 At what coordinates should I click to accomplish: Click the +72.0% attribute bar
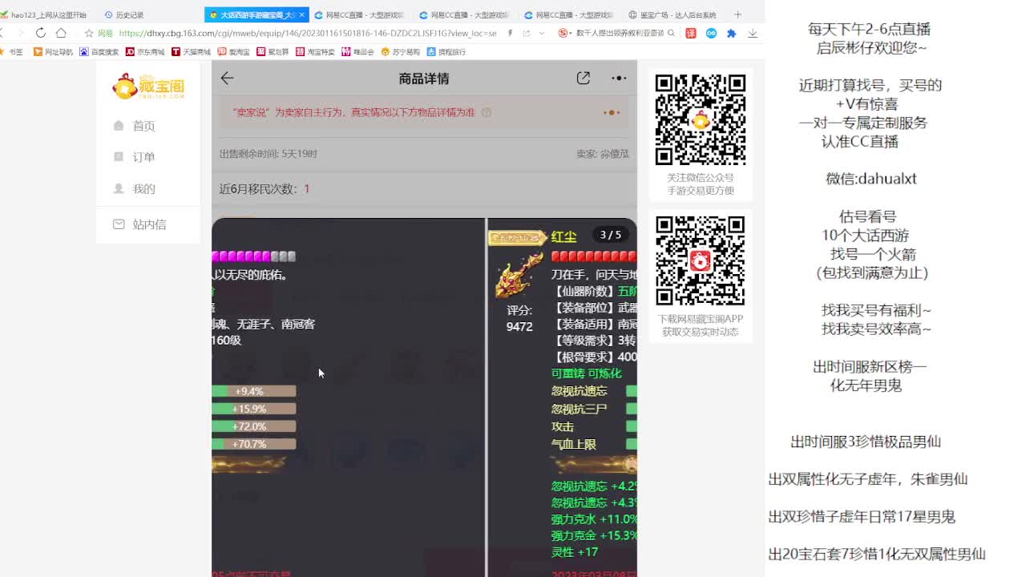[x=254, y=426]
